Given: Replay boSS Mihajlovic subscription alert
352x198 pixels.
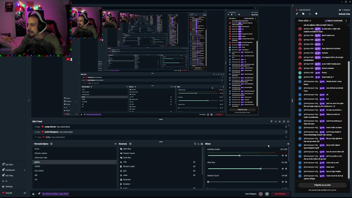Looking at the screenshot, I should 286,132.
